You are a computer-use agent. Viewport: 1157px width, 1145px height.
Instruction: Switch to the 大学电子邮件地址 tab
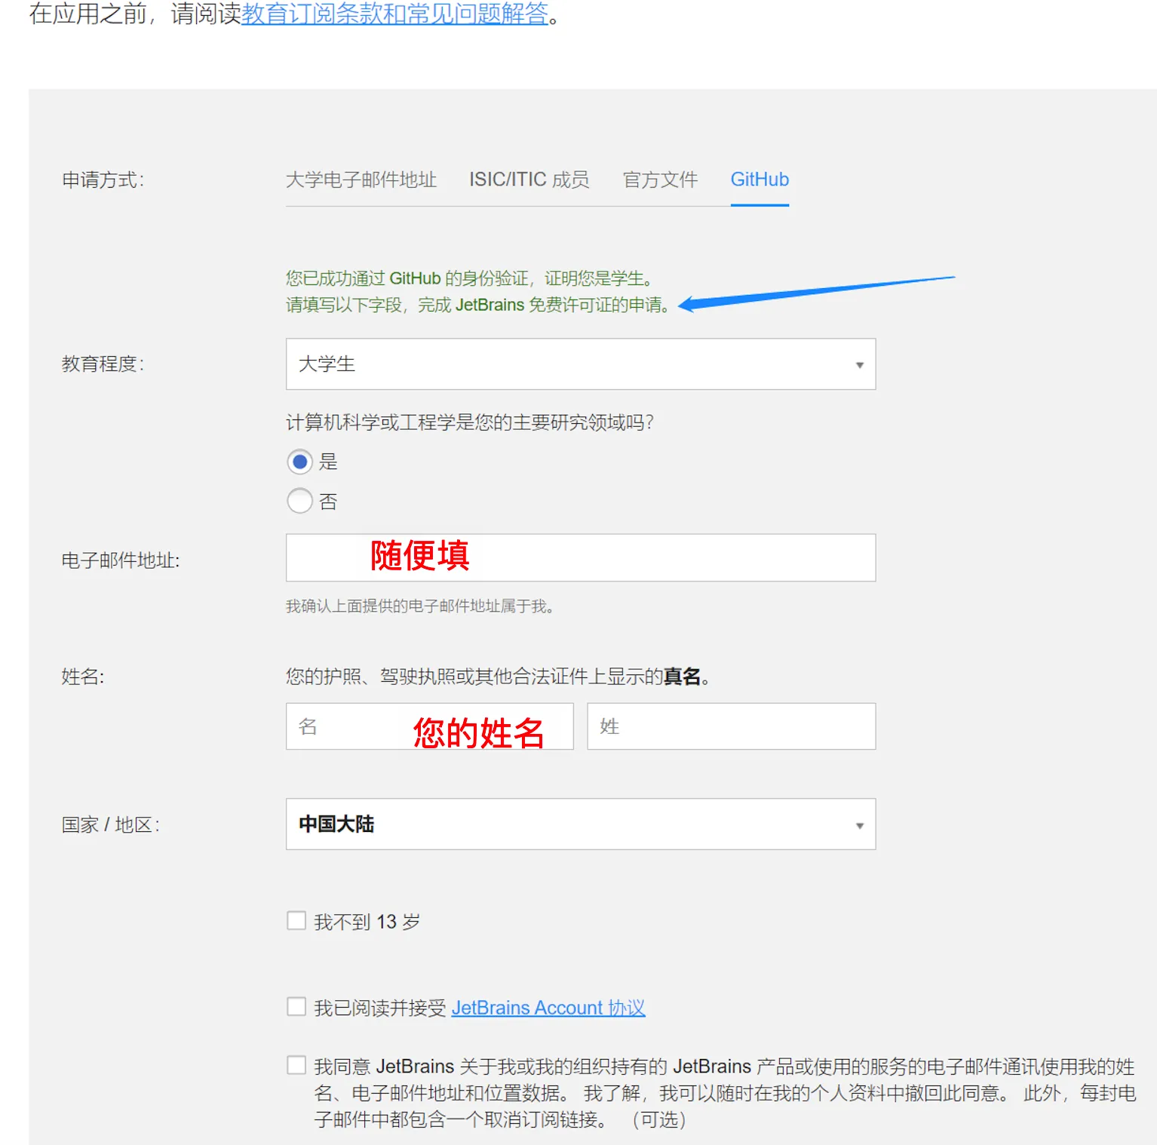click(361, 180)
